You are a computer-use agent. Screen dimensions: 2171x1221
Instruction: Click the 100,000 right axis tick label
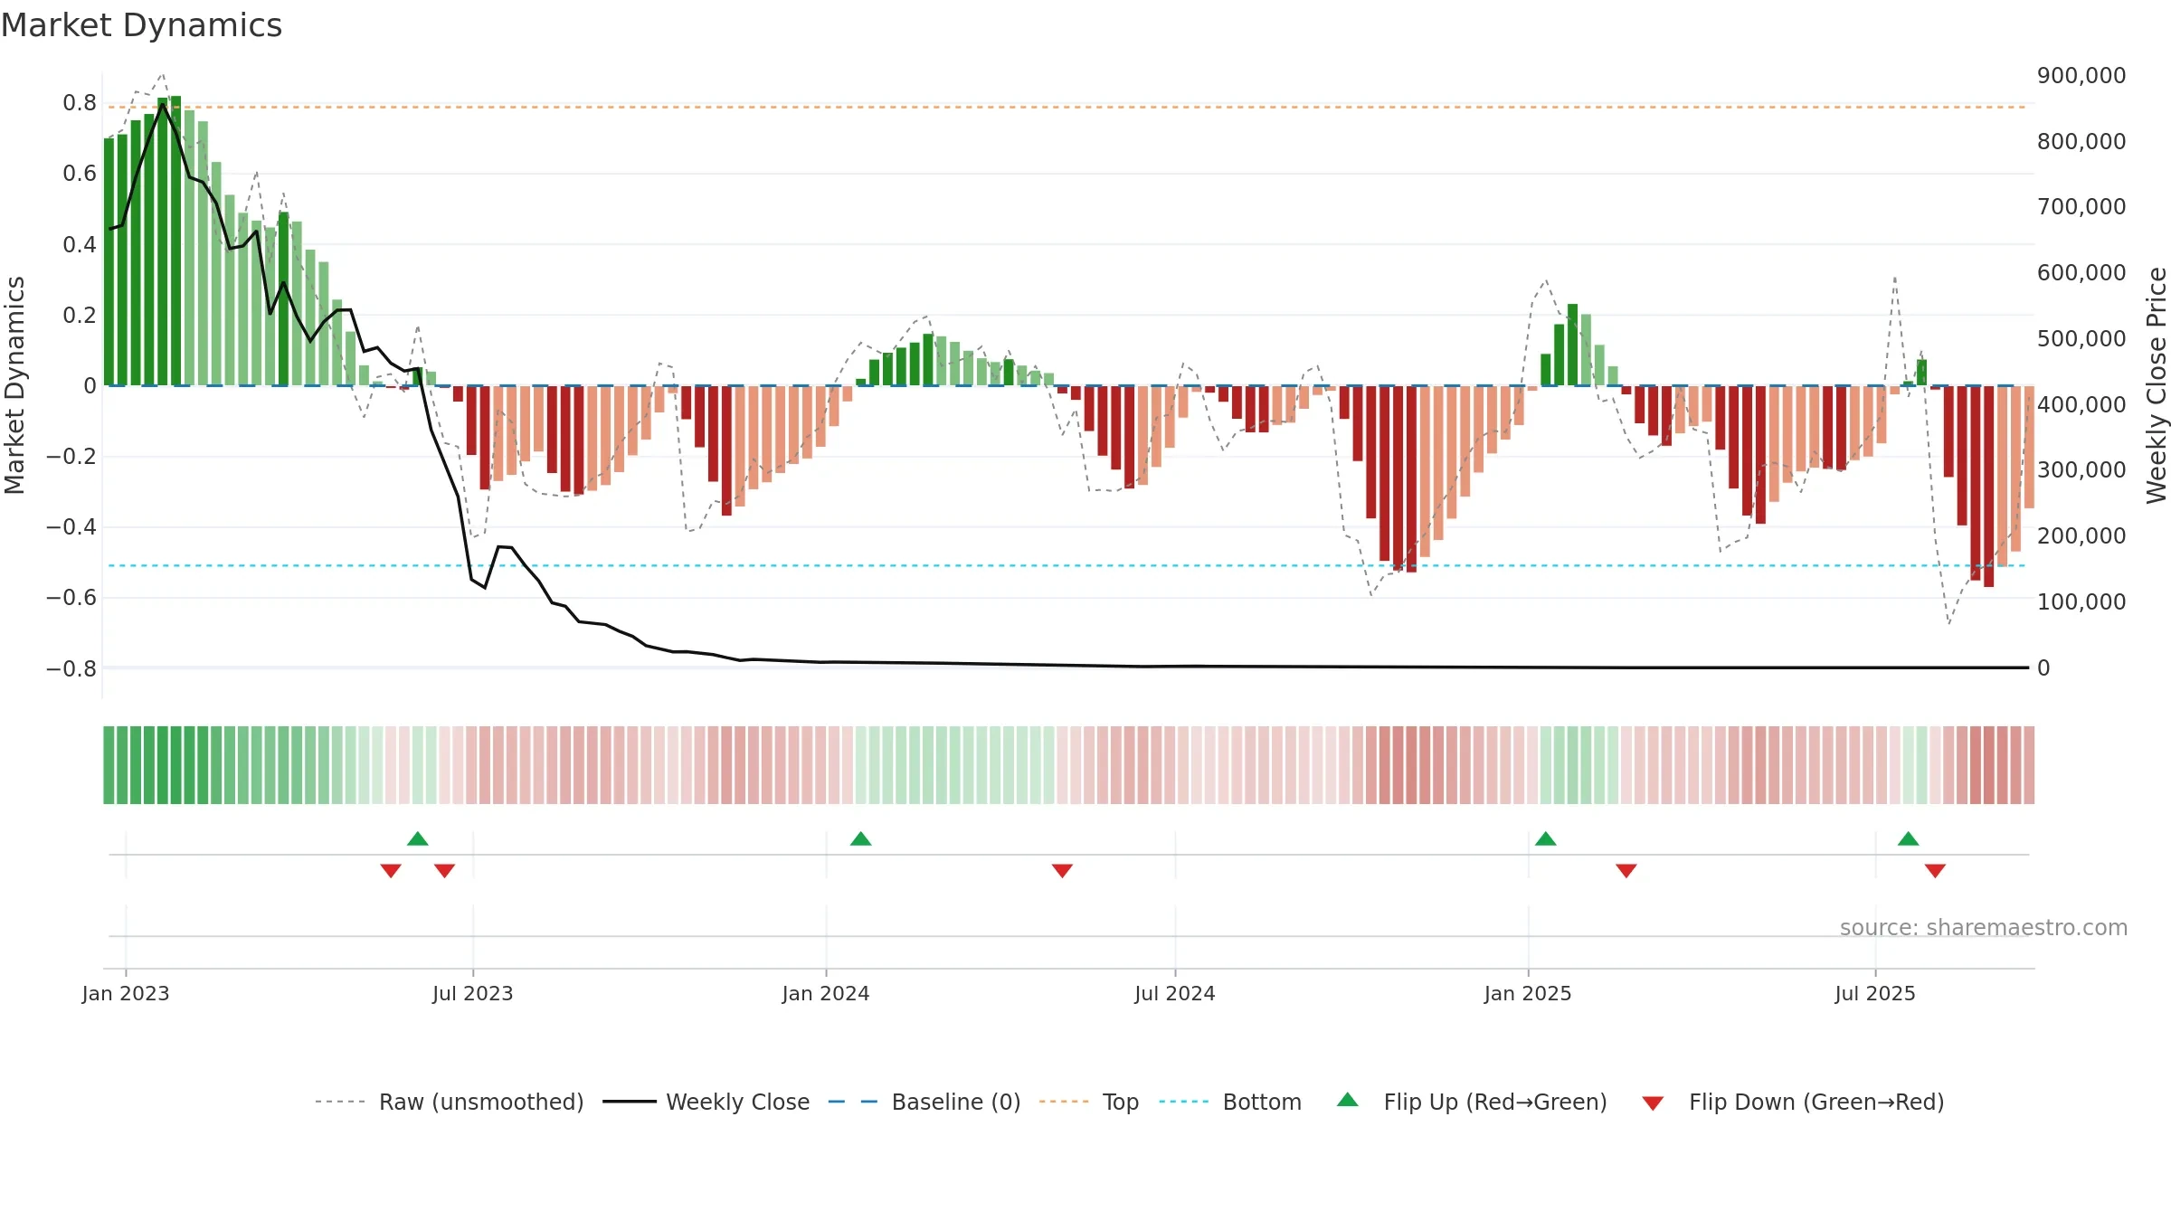click(x=2081, y=601)
